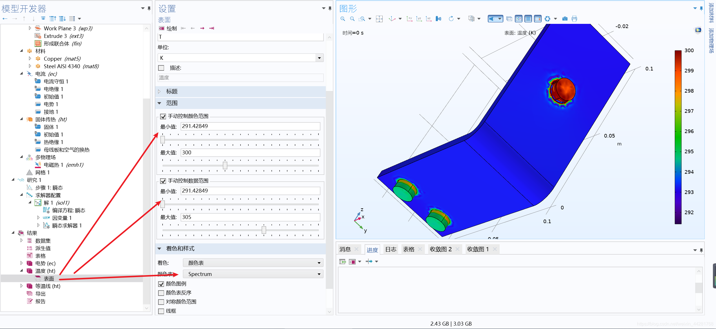Uncheck manual color range control
The width and height of the screenshot is (716, 329).
[163, 116]
